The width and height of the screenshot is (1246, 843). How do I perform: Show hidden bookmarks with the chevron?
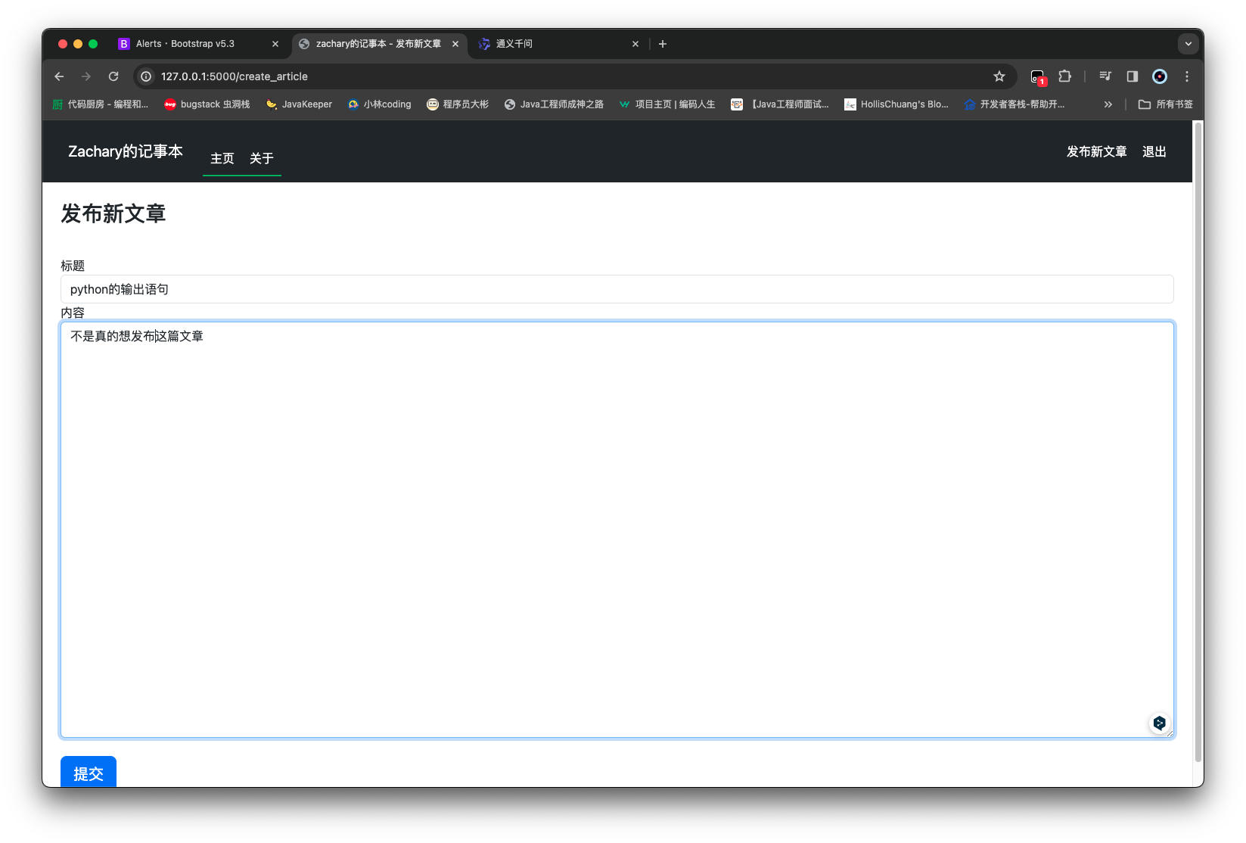click(x=1108, y=104)
